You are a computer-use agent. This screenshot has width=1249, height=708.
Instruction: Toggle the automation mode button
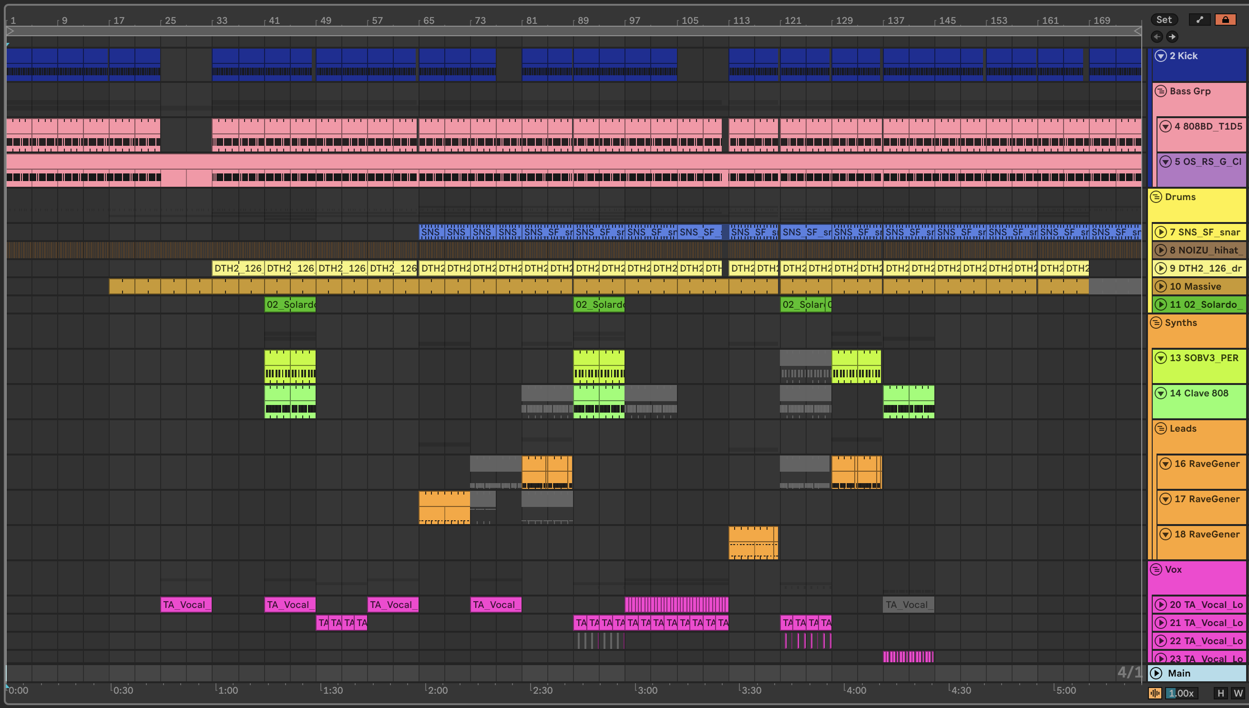coord(1199,20)
